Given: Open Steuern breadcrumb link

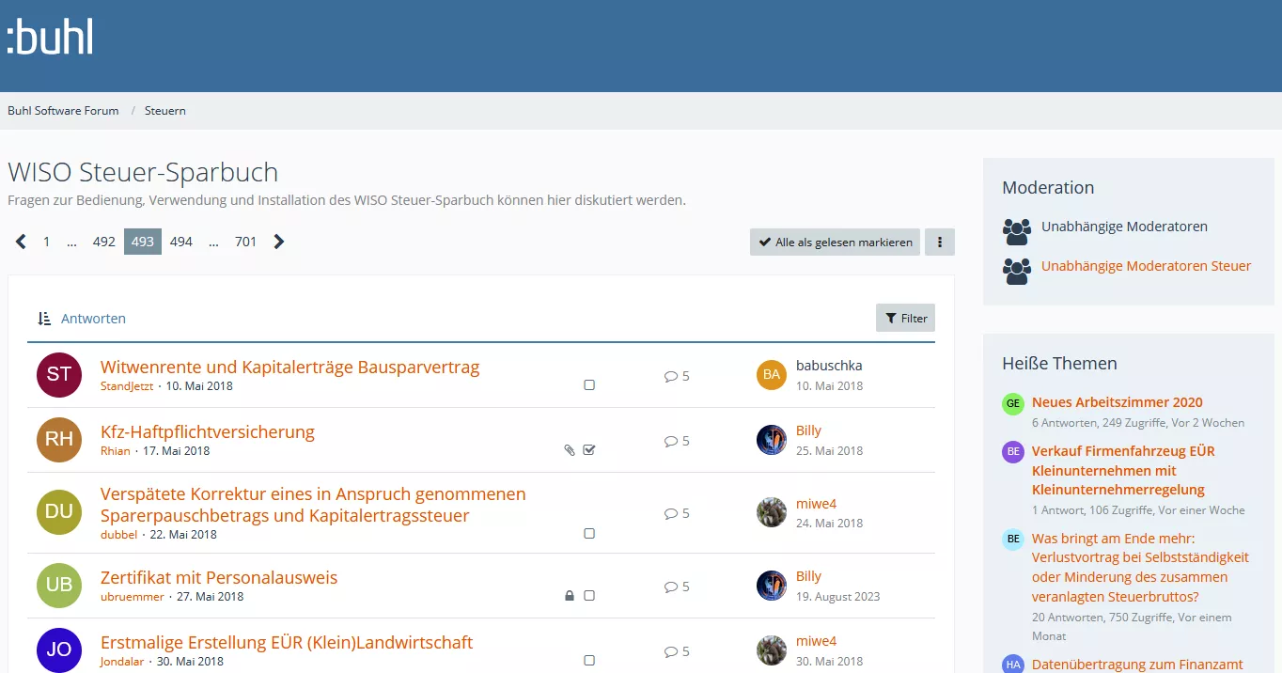Looking at the screenshot, I should pos(165,111).
